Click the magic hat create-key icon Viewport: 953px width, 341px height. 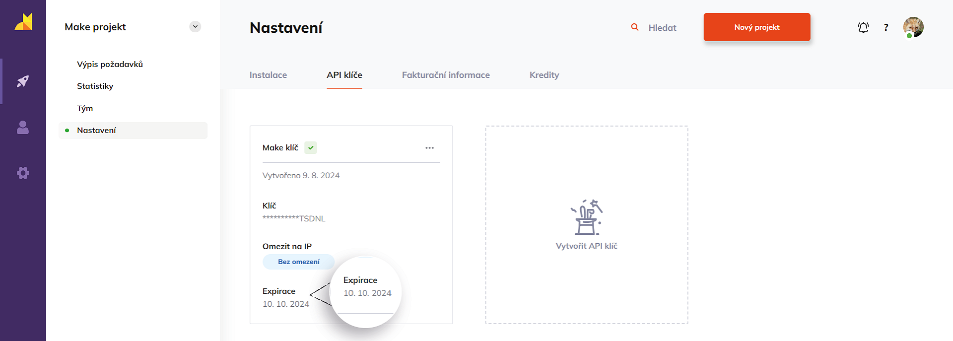(x=586, y=217)
